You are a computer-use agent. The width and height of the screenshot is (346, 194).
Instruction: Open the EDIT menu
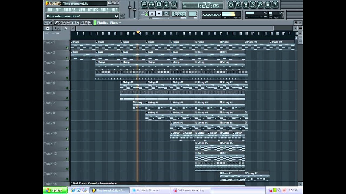[x=58, y=10]
